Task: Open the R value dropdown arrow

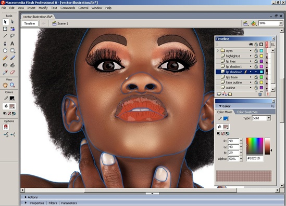Action: click(x=241, y=141)
